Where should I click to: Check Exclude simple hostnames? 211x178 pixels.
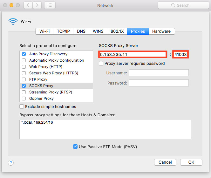(22, 106)
